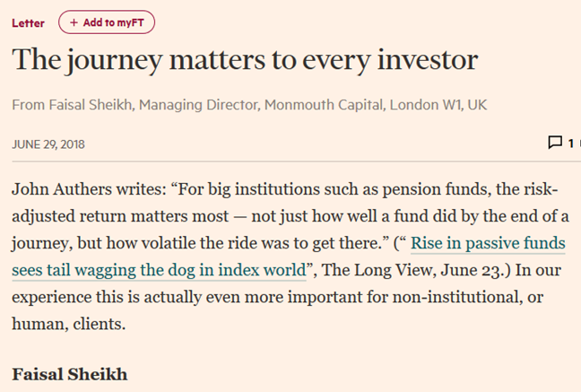Click the Letter section label
Image resolution: width=581 pixels, height=392 pixels.
28,23
